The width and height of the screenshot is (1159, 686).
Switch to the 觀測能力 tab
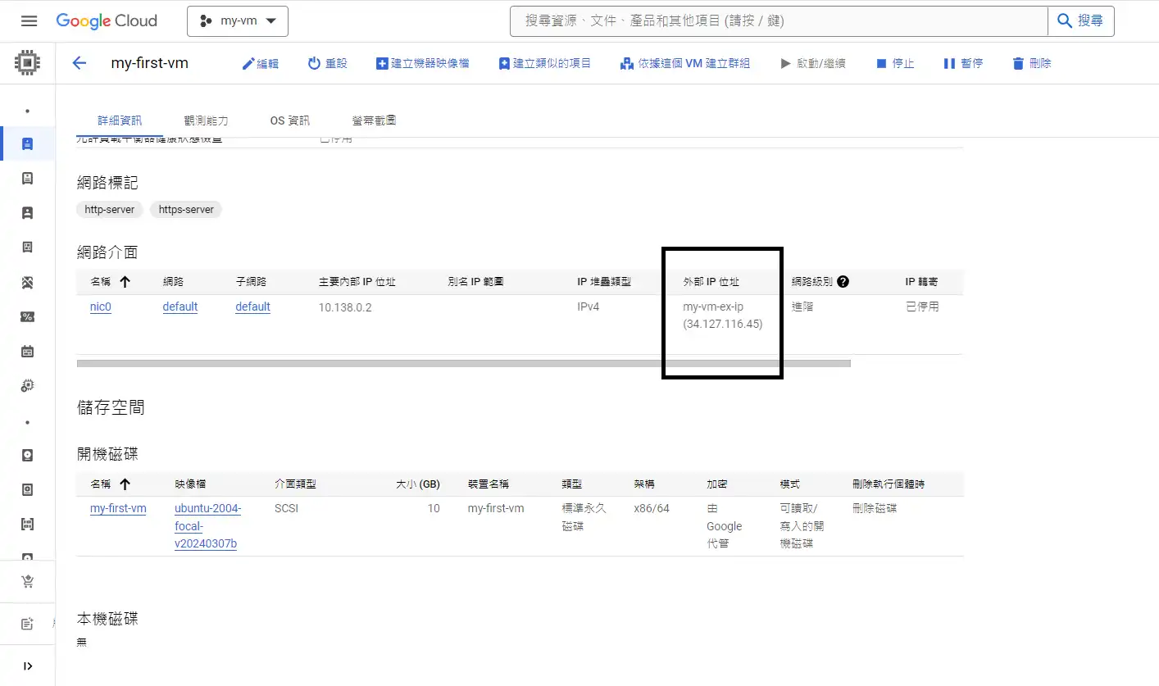pyautogui.click(x=207, y=120)
